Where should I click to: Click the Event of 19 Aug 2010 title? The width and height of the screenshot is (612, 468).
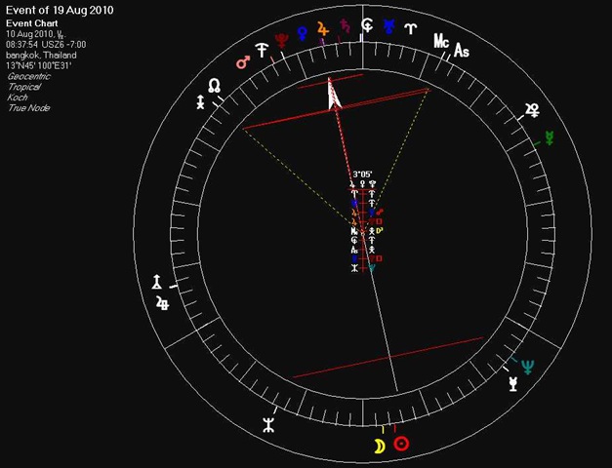point(60,10)
